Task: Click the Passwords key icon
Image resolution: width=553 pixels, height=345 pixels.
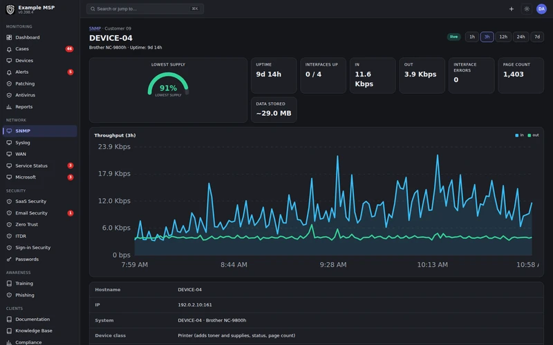Action: [9, 259]
